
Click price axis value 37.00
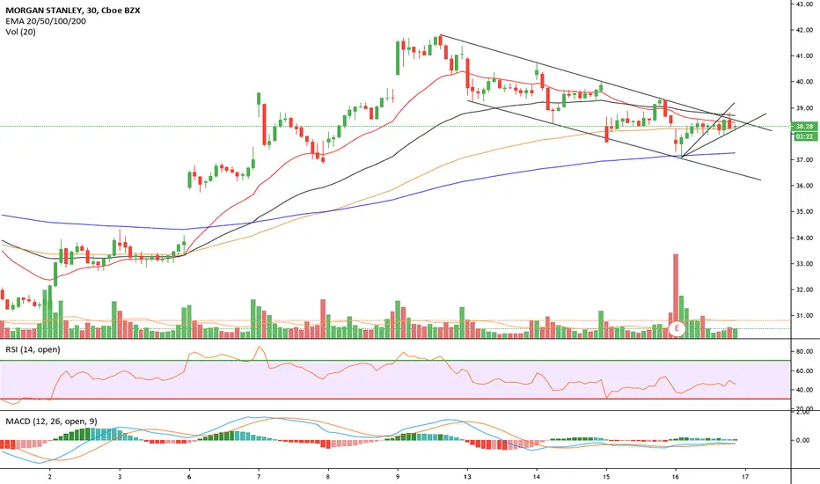click(804, 159)
